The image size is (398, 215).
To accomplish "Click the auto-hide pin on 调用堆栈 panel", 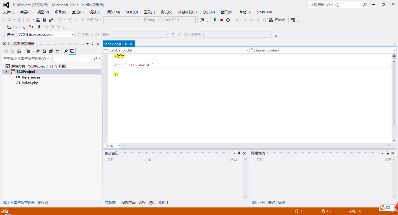I will pos(388,153).
